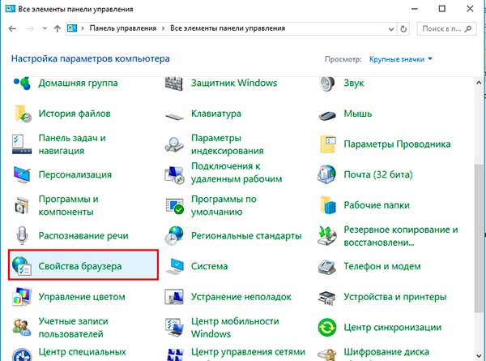Open Центр специальных возможностей link

tap(82, 352)
